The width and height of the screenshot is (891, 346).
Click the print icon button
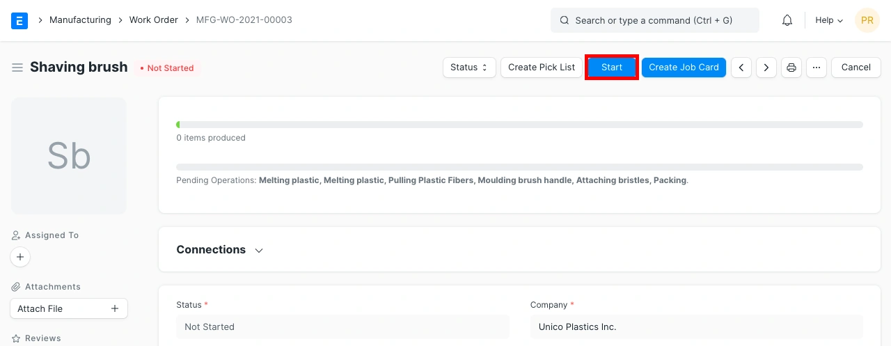point(791,68)
